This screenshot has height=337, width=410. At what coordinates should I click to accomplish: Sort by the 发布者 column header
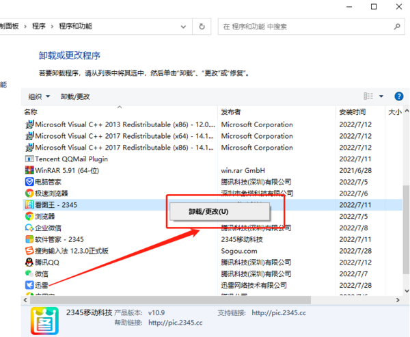point(230,111)
